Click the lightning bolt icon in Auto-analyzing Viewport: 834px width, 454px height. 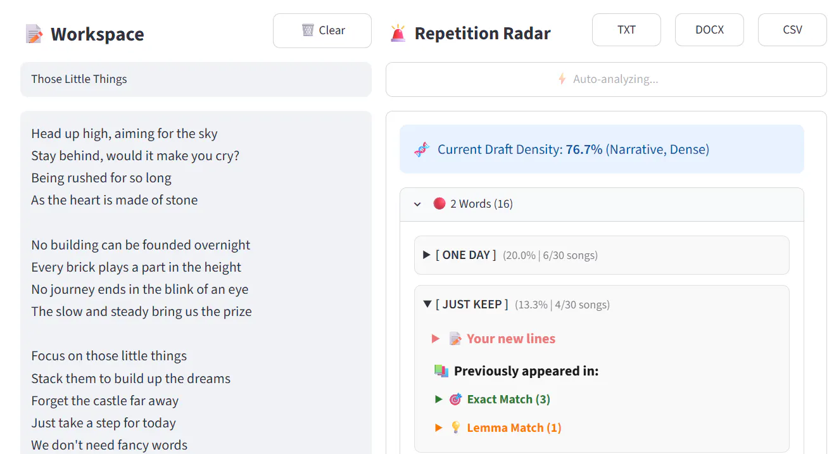[x=562, y=79]
